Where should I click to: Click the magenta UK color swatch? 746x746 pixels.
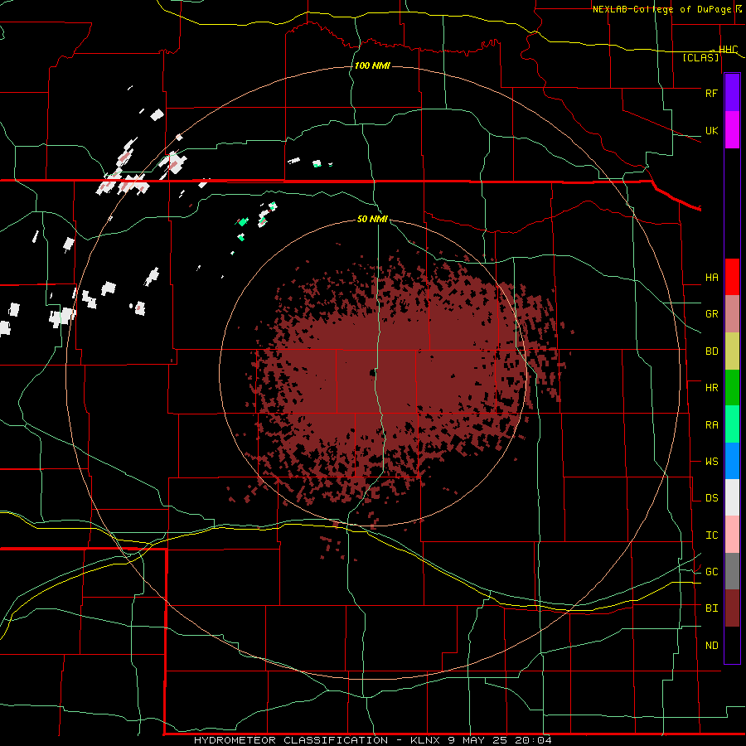pyautogui.click(x=732, y=130)
